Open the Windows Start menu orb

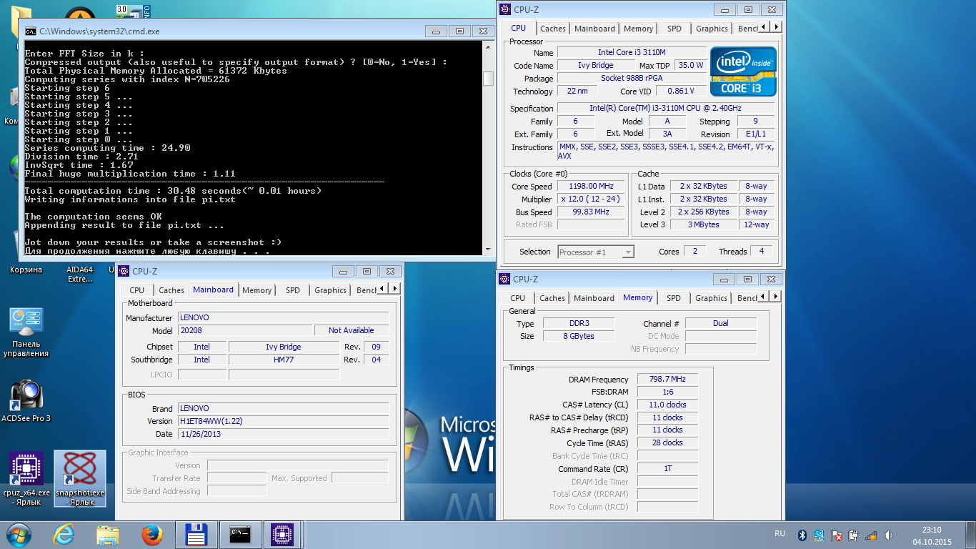tap(18, 535)
